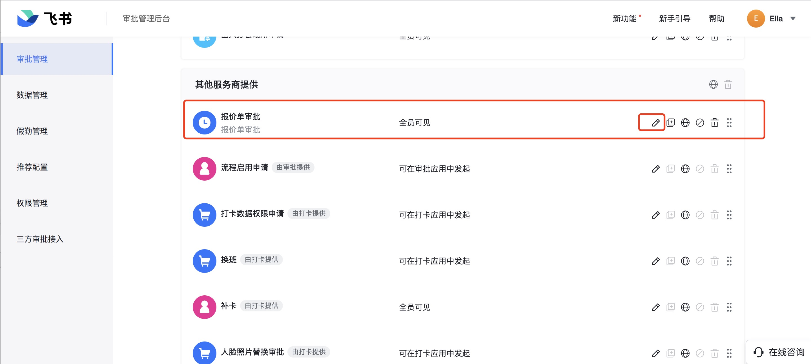Screen dimensions: 811x364
Task: Click globe icon in 补卡 row
Action: tap(685, 307)
